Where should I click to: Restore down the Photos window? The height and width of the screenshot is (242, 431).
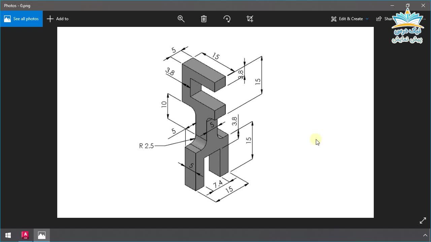408,5
